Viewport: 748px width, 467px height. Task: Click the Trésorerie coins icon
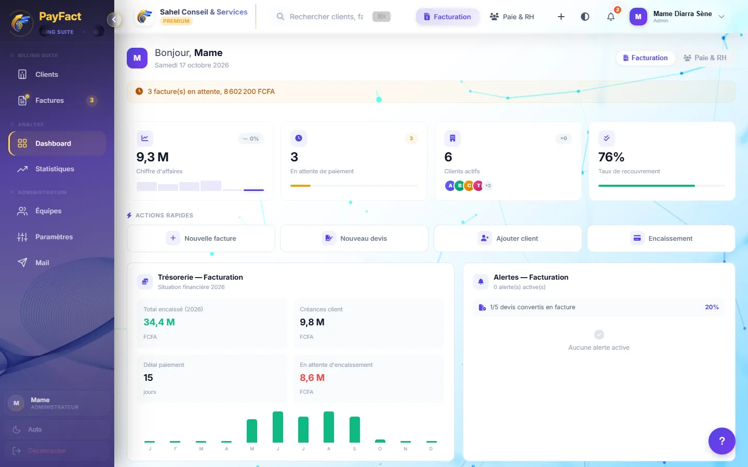(145, 282)
